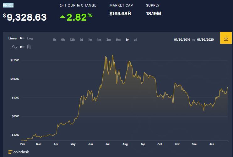Switch to the 1h time range

(54, 40)
